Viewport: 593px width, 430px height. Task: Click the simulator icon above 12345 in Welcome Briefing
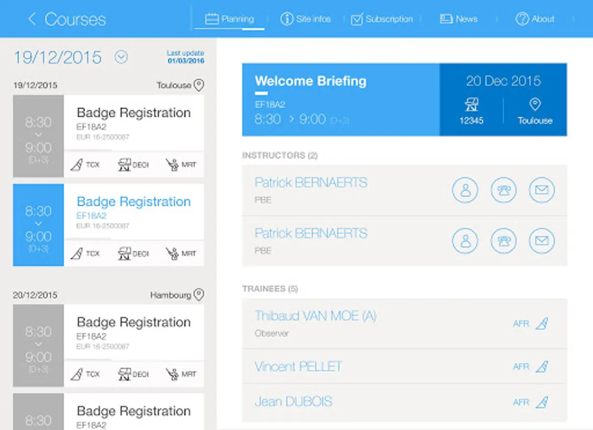pyautogui.click(x=471, y=105)
